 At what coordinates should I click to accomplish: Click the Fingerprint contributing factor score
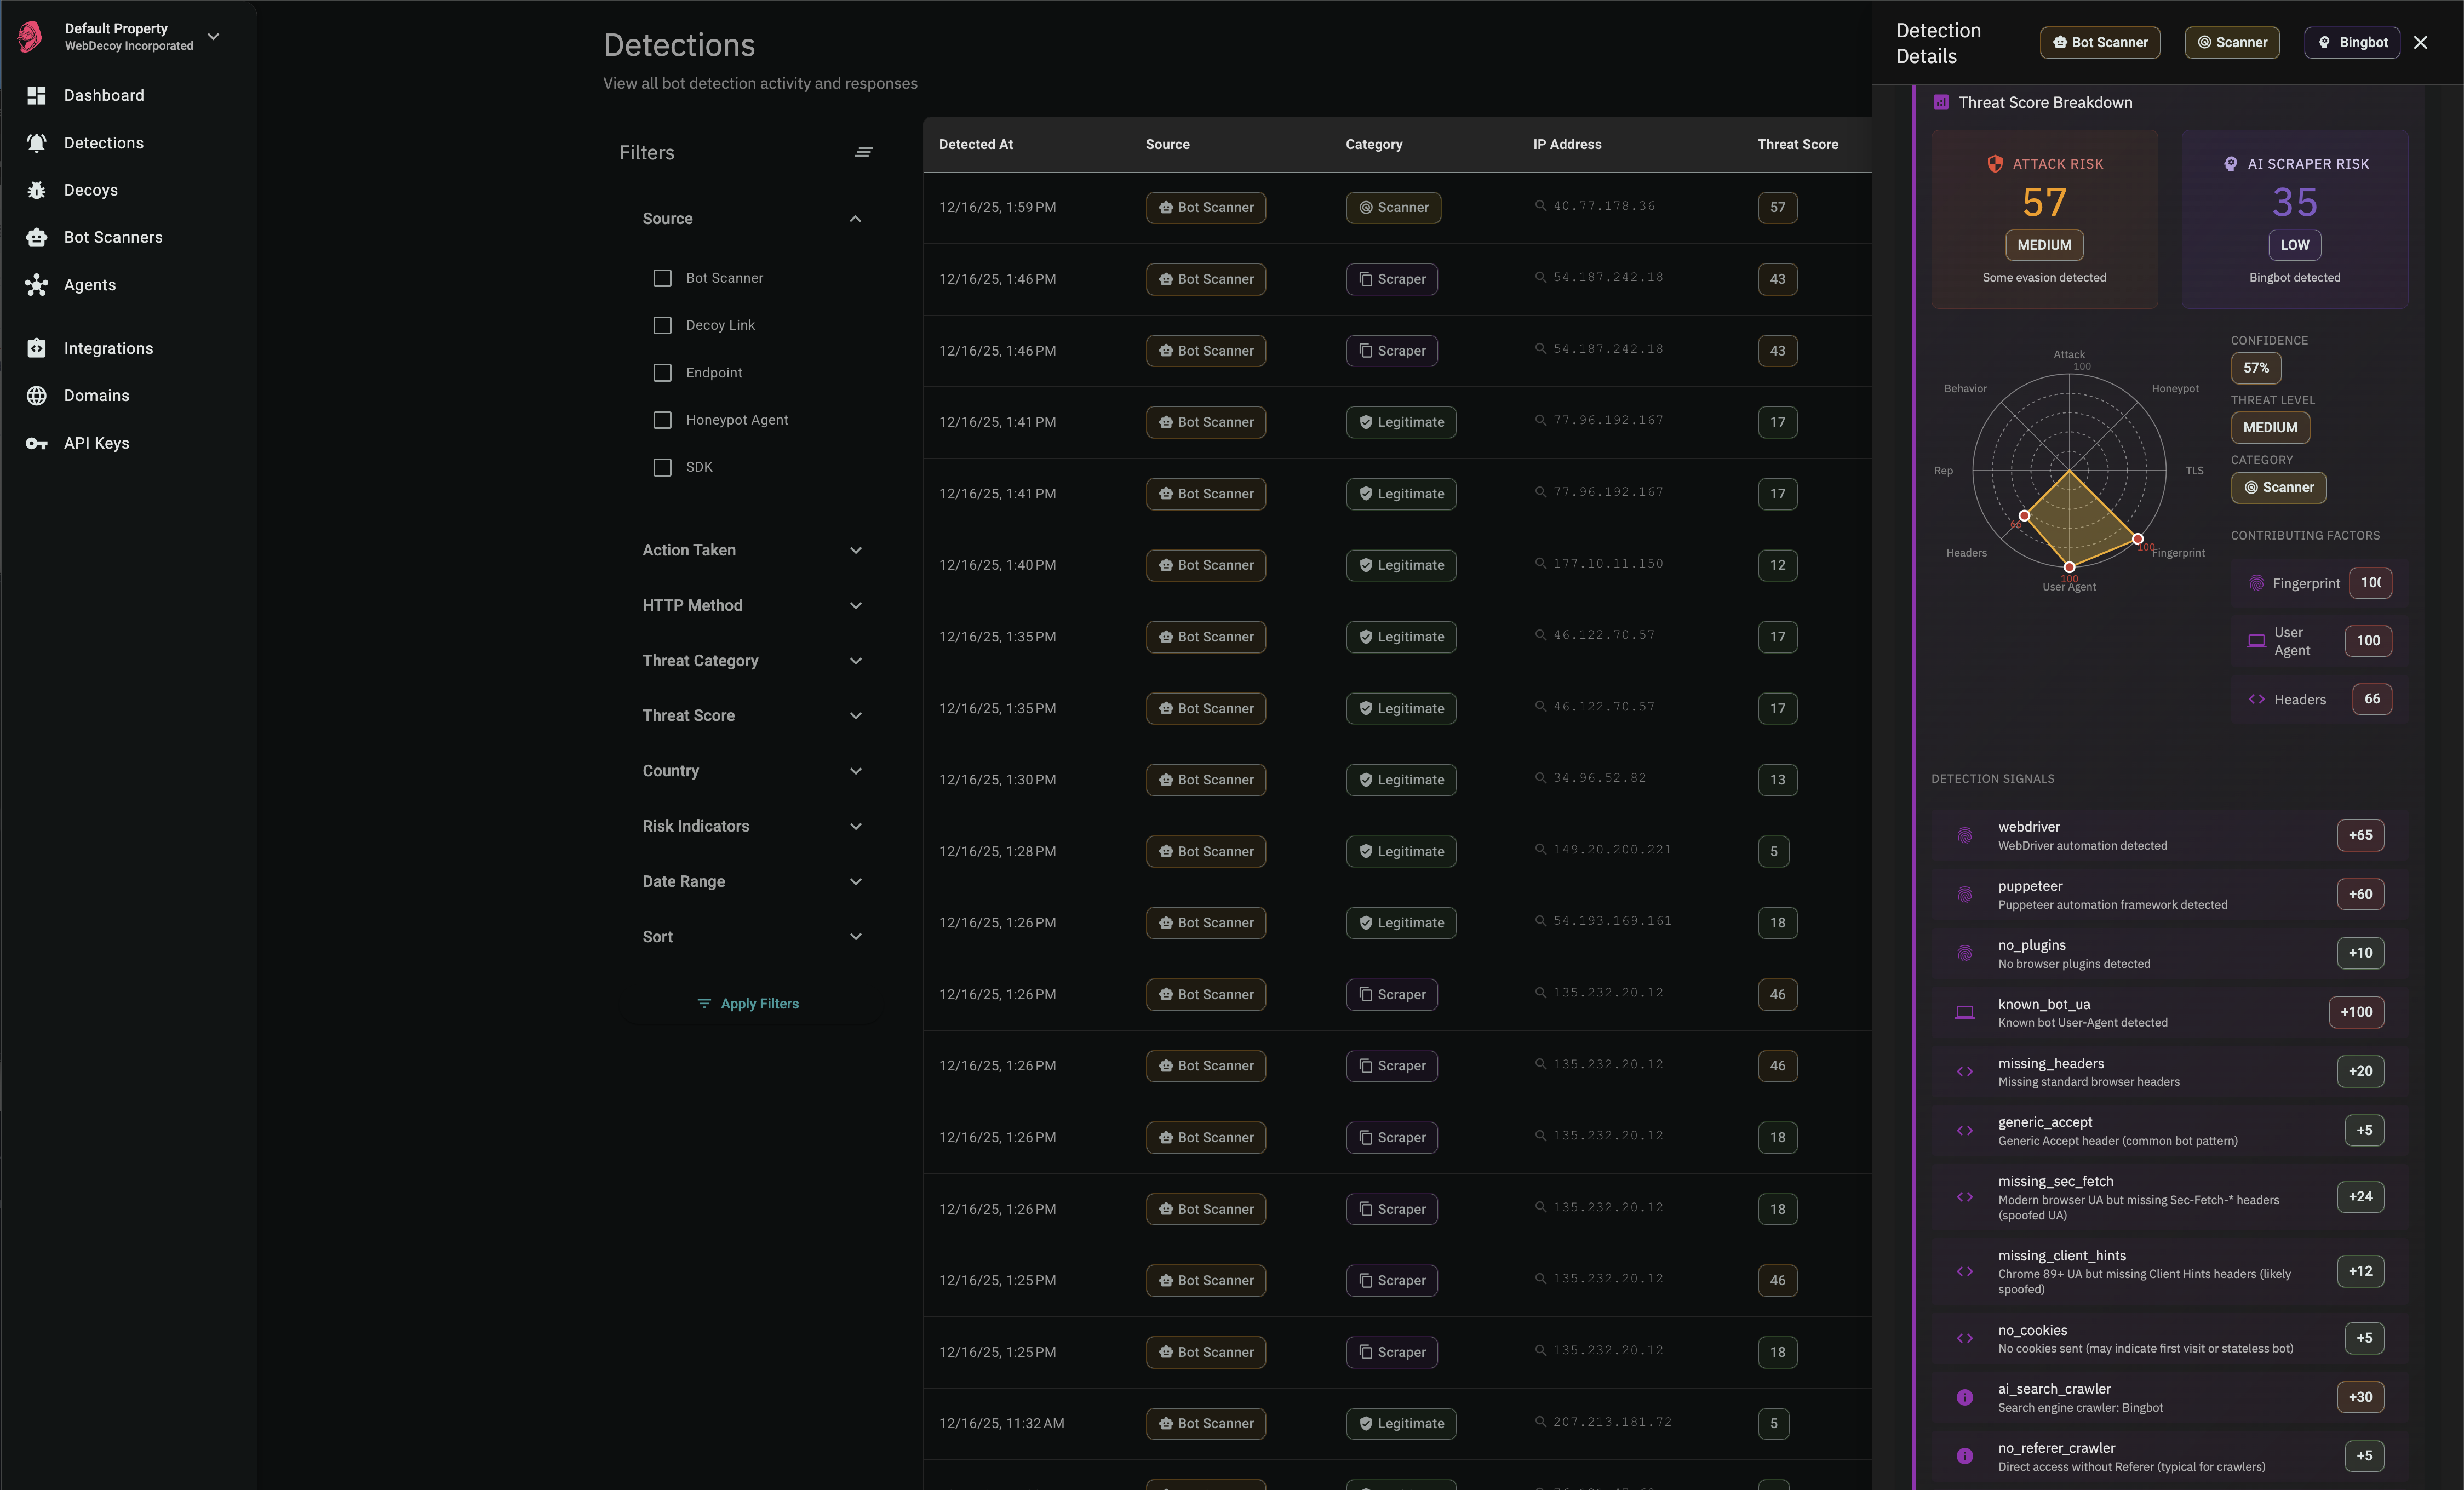pos(2371,583)
